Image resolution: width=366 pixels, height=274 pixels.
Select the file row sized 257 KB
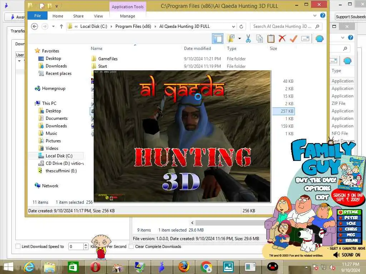(x=283, y=111)
